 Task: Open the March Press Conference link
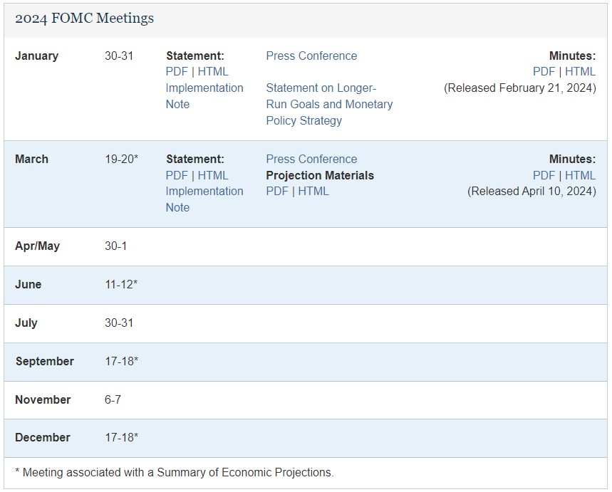pyautogui.click(x=311, y=159)
